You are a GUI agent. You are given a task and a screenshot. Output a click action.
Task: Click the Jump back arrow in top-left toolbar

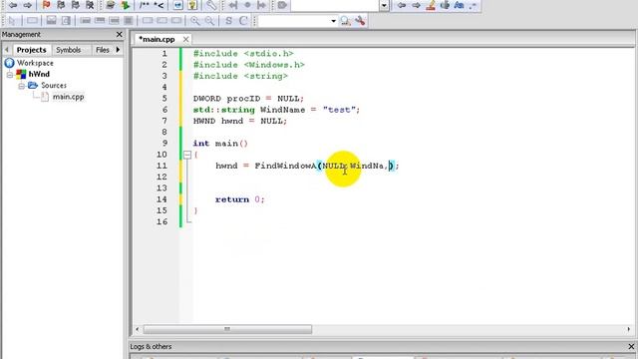point(13,5)
